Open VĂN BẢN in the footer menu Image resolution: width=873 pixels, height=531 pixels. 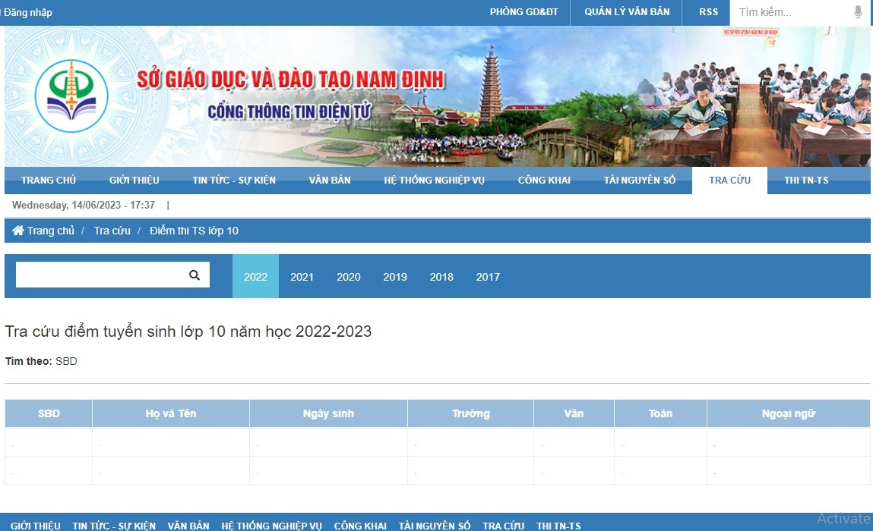(x=188, y=525)
